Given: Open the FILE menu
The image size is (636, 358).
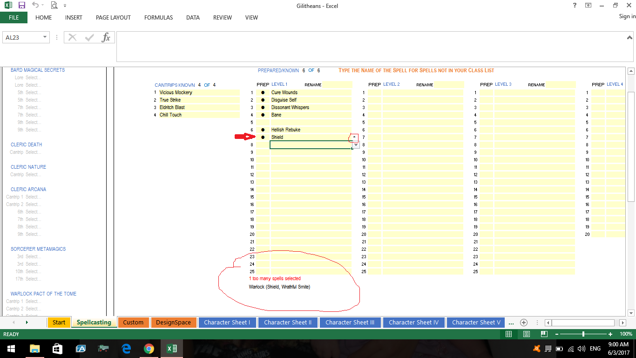Looking at the screenshot, I should pyautogui.click(x=14, y=18).
